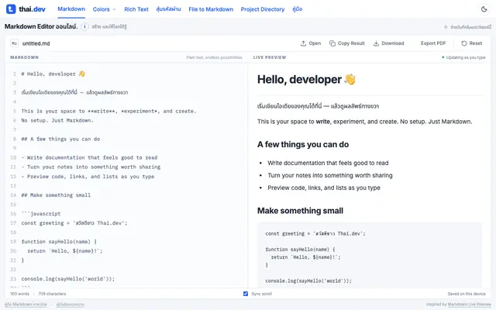This screenshot has width=496, height=310.
Task: Click the '100 words' status counter
Action: (x=19, y=294)
